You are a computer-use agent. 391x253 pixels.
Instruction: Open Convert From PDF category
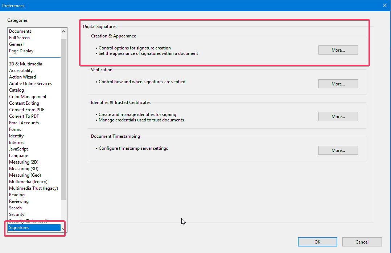pos(27,110)
